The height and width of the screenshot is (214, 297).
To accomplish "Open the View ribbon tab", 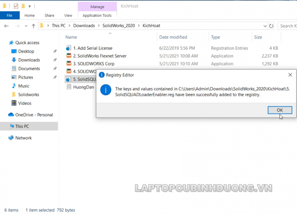I will tap(68, 16).
